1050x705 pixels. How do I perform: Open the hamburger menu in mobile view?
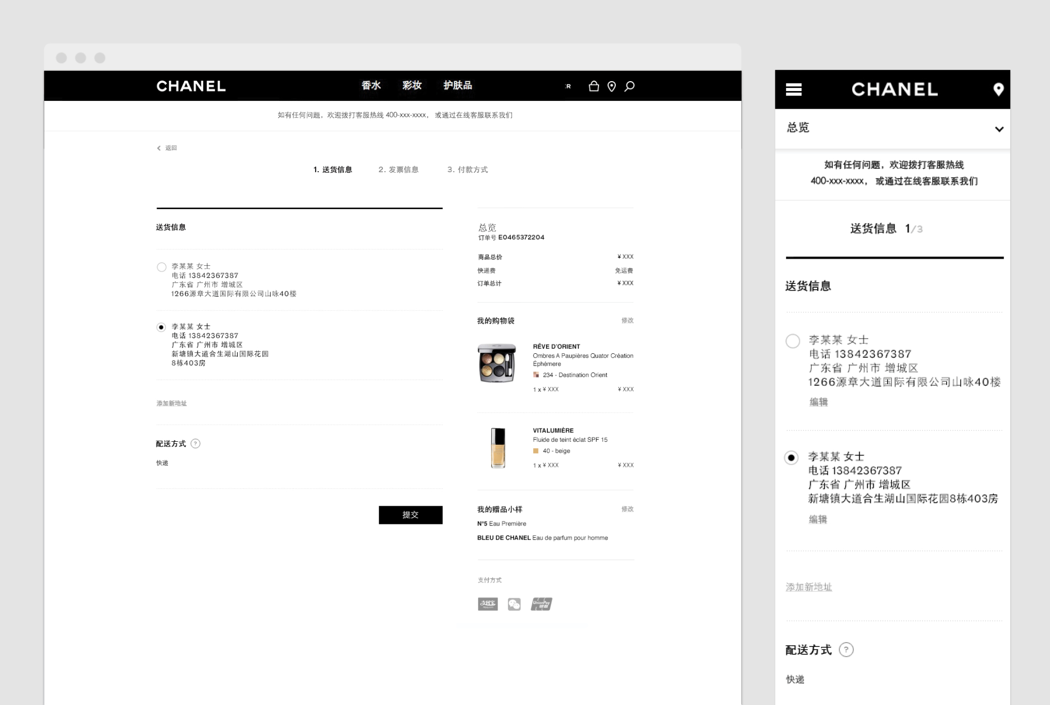794,89
